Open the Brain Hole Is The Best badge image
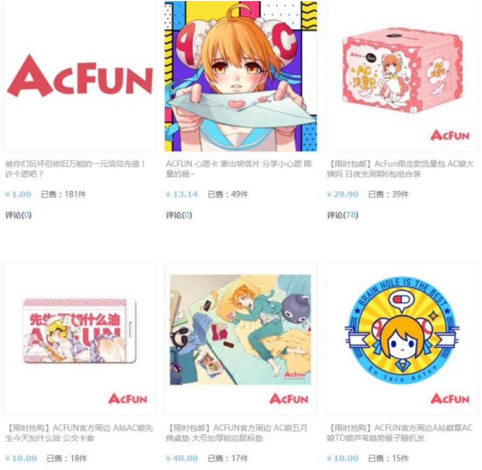The width and height of the screenshot is (482, 470). click(x=402, y=331)
